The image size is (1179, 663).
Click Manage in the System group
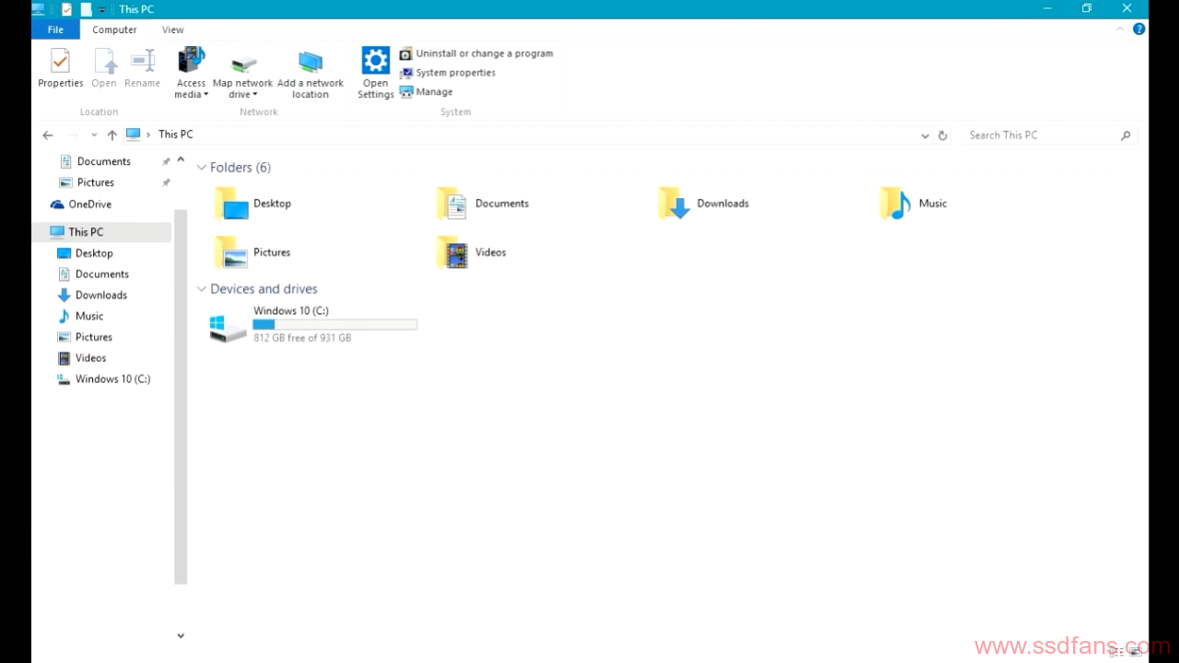coord(426,92)
